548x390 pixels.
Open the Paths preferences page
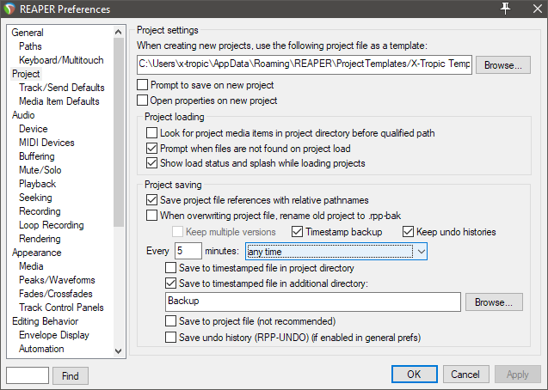point(30,46)
